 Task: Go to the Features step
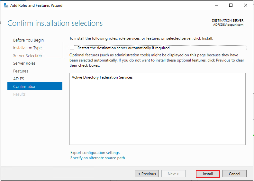21,71
